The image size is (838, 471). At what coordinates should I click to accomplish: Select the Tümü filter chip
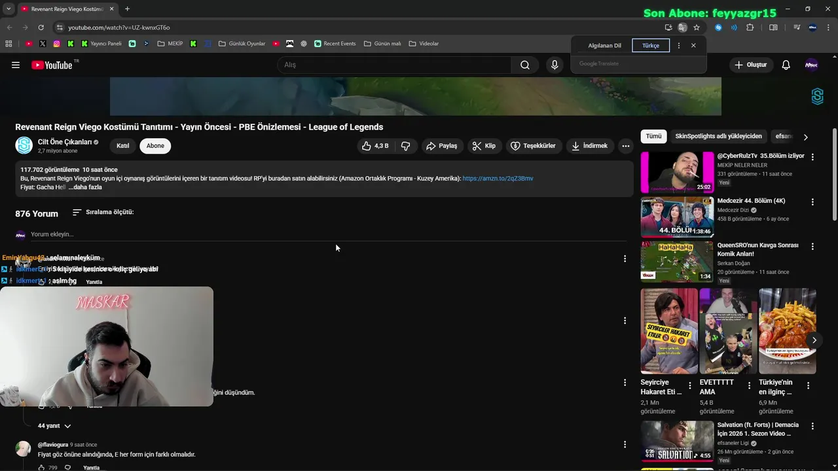(x=653, y=136)
